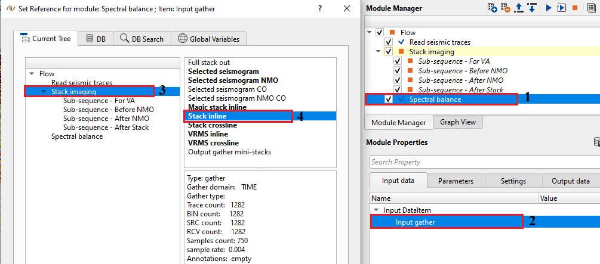The height and width of the screenshot is (264, 600).
Task: Disable the Sub-sequence - For VA checkbox
Action: [398, 61]
